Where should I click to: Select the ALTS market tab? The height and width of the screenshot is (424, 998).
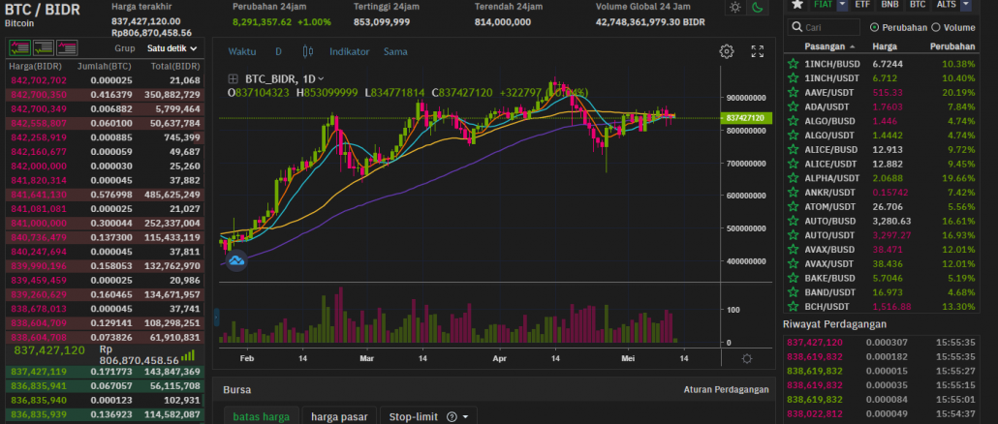point(947,5)
